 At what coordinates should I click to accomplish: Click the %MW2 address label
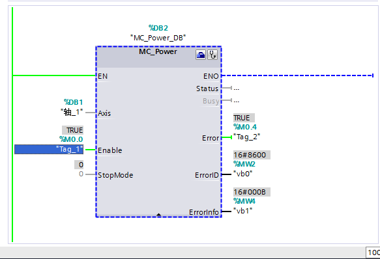(x=244, y=164)
